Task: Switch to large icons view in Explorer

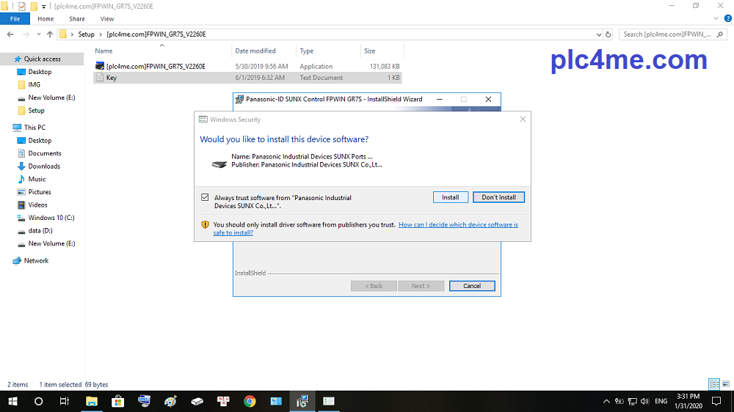Action: [x=724, y=384]
